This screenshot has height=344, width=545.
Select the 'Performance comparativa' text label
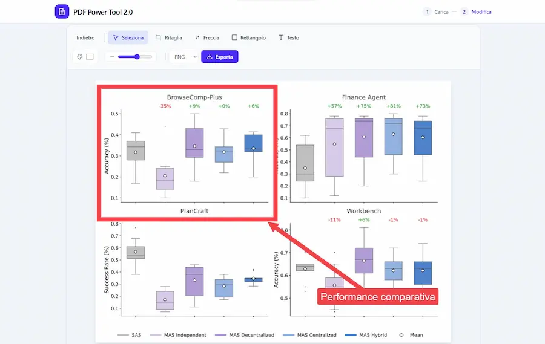pos(377,297)
